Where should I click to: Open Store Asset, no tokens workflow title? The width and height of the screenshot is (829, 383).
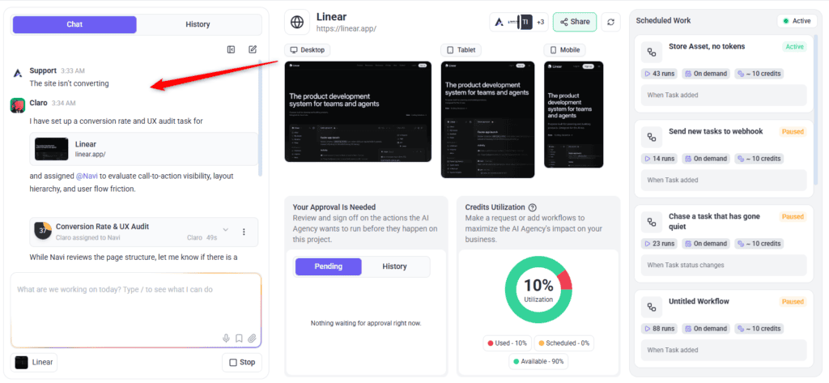click(706, 46)
